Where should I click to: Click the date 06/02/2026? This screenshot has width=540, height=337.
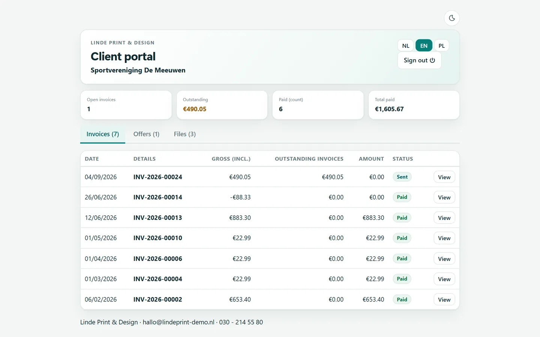pyautogui.click(x=101, y=300)
